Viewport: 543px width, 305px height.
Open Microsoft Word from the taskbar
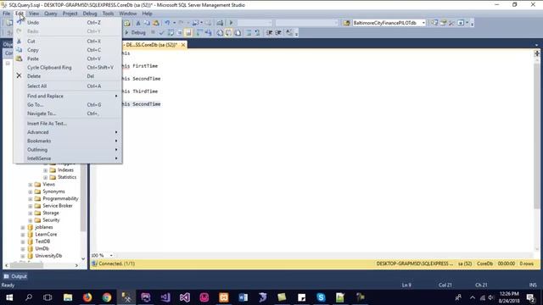[x=244, y=297]
